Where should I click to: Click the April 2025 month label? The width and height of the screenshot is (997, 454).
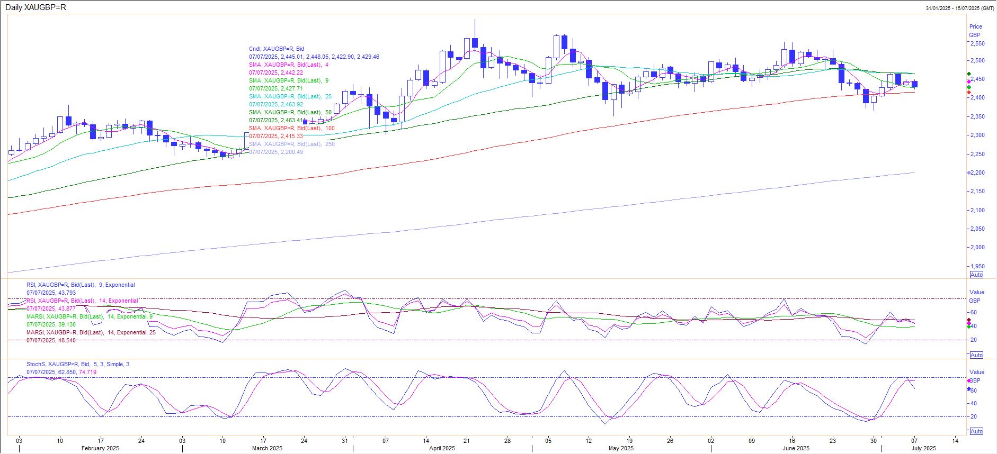(442, 448)
